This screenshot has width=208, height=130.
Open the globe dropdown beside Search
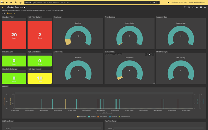[x=34, y=3]
